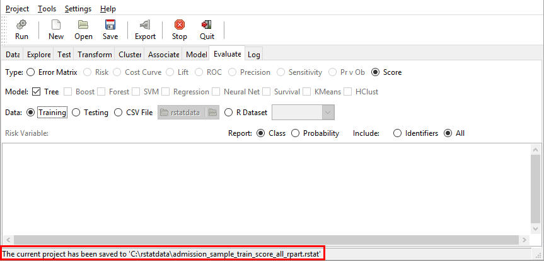
Task: Click the vertical scrollbar down arrow
Action: pos(535,228)
